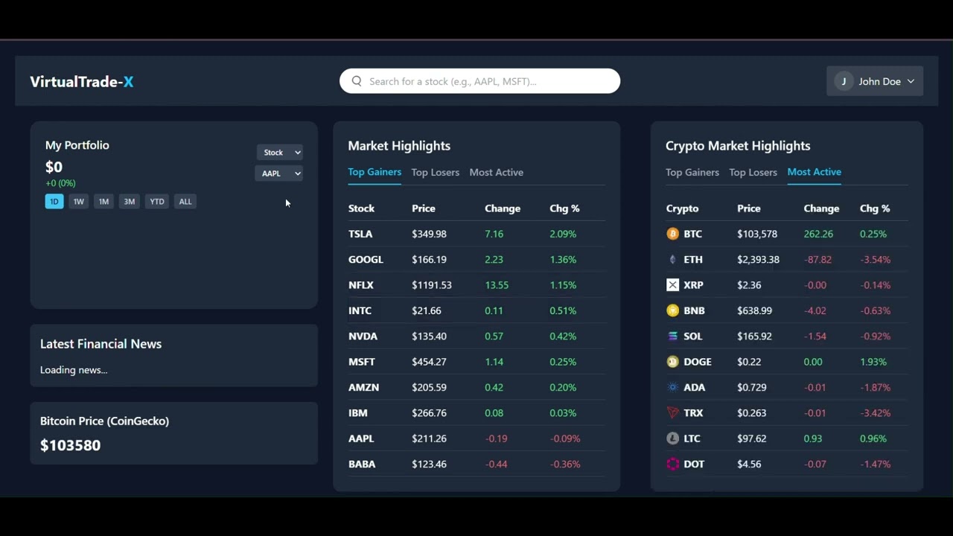Click stock table Chg % header
This screenshot has width=953, height=536.
pos(564,208)
